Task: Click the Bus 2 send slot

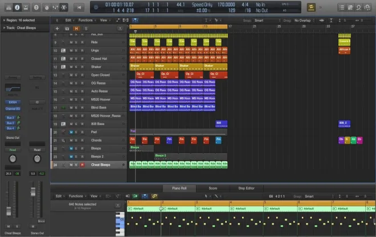Action: [10, 118]
